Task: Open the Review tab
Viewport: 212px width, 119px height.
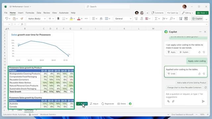Action: click(x=47, y=13)
